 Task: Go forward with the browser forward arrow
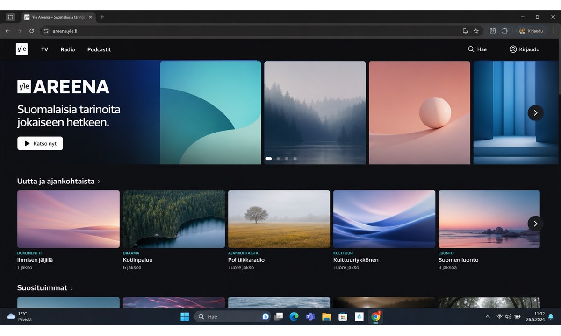[x=19, y=31]
